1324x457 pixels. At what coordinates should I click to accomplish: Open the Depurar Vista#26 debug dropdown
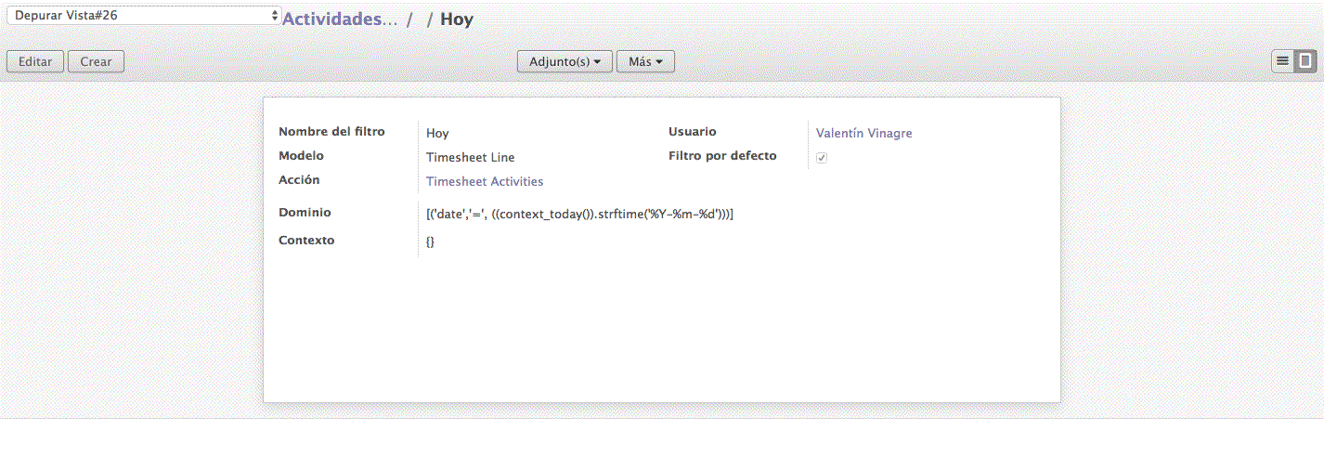click(143, 16)
